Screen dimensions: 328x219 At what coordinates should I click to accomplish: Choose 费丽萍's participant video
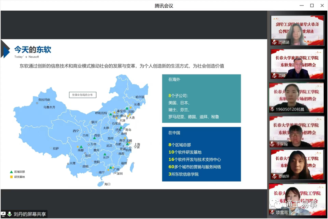click(x=297, y=165)
